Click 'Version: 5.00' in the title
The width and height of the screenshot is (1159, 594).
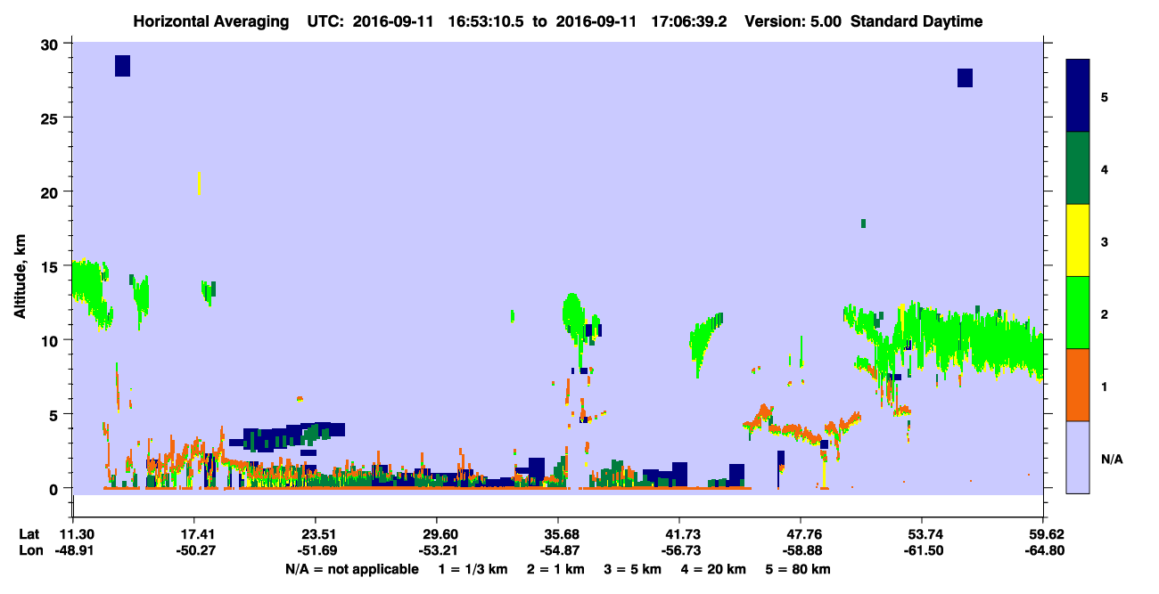(793, 21)
